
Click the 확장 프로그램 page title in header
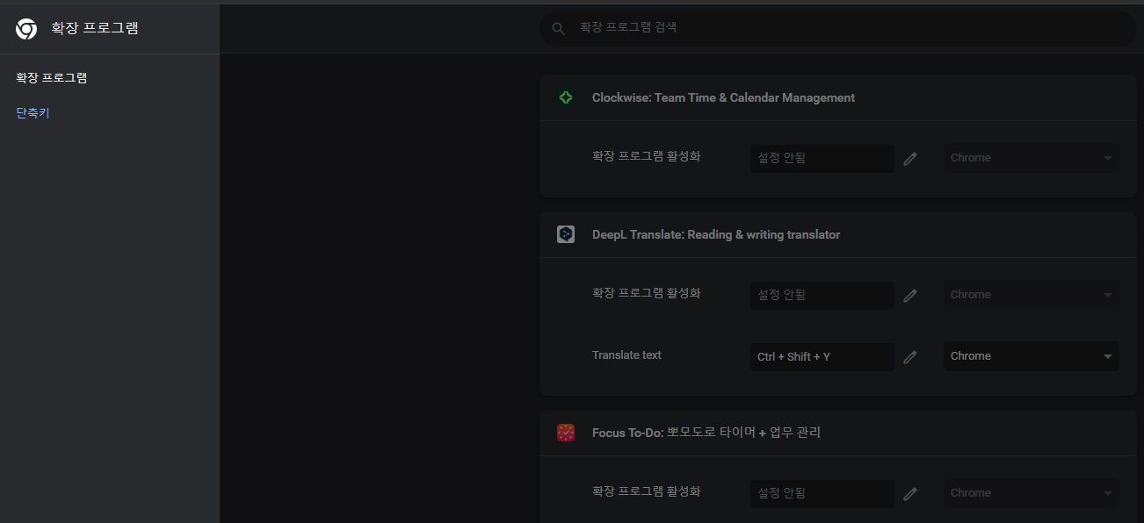point(95,28)
